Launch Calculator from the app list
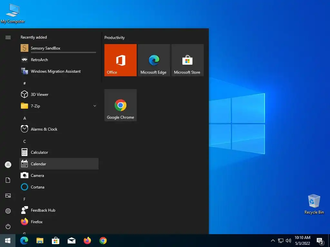This screenshot has height=247, width=330. coord(59,152)
